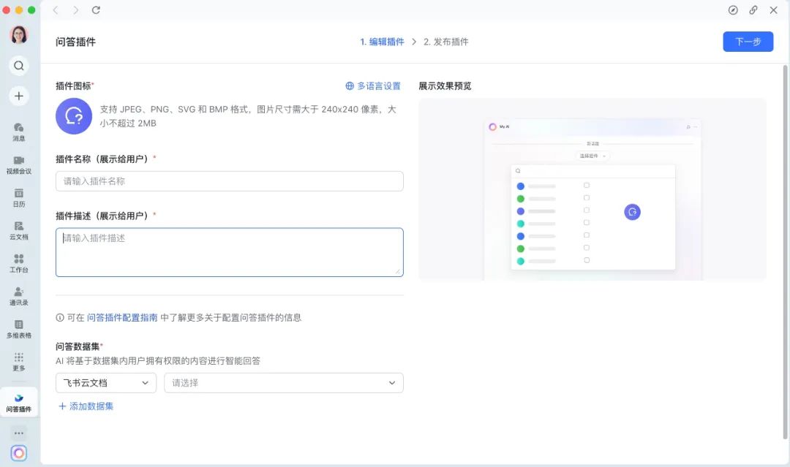Image resolution: width=790 pixels, height=467 pixels.
Task: Open the 云文档 cloud docs icon
Action: pyautogui.click(x=19, y=229)
